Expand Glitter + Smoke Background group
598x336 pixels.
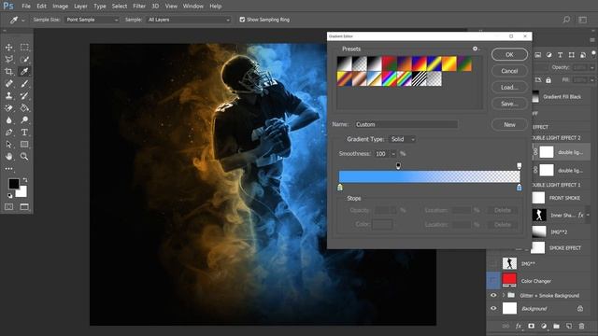pos(503,295)
